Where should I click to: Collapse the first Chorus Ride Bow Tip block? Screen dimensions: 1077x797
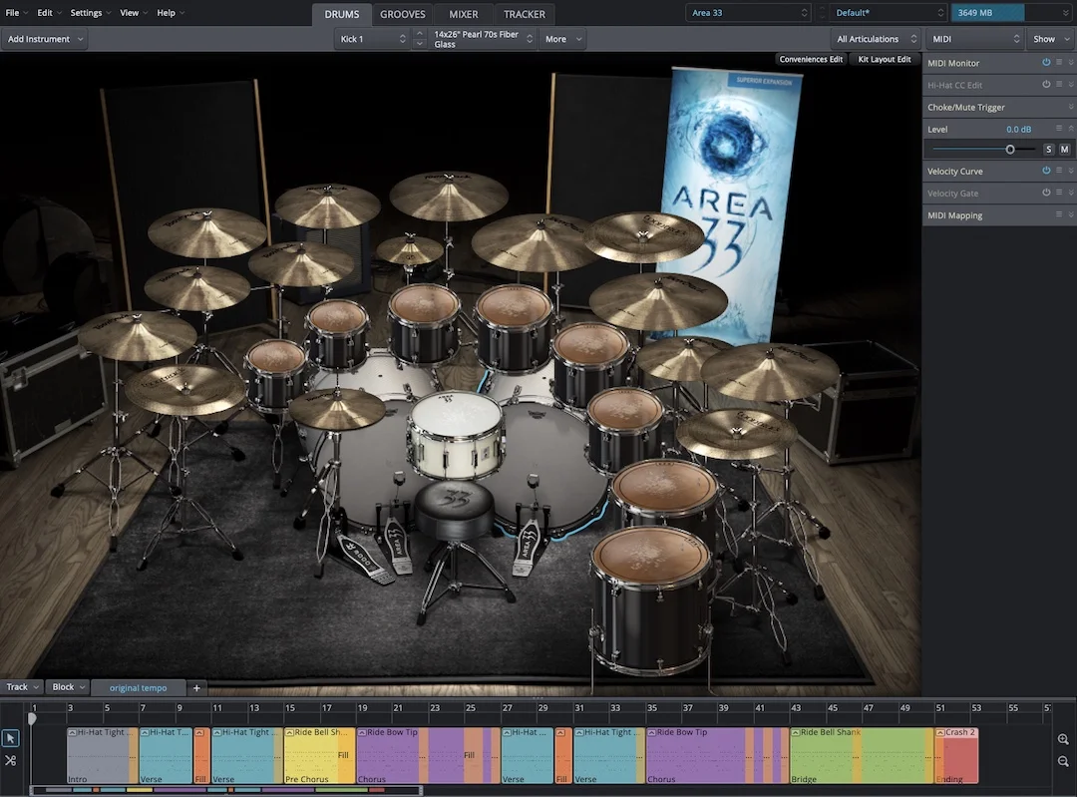(x=362, y=732)
